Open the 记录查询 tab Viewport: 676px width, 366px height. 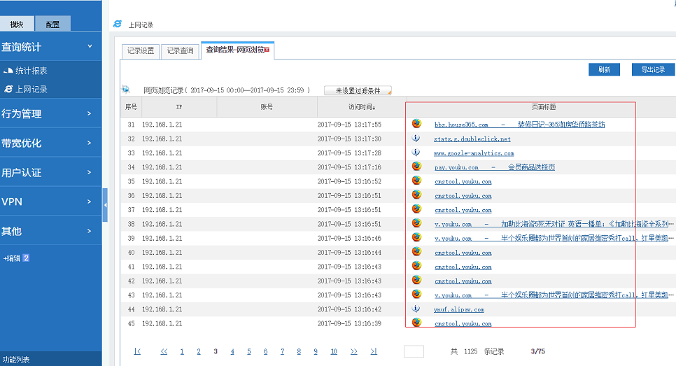180,51
